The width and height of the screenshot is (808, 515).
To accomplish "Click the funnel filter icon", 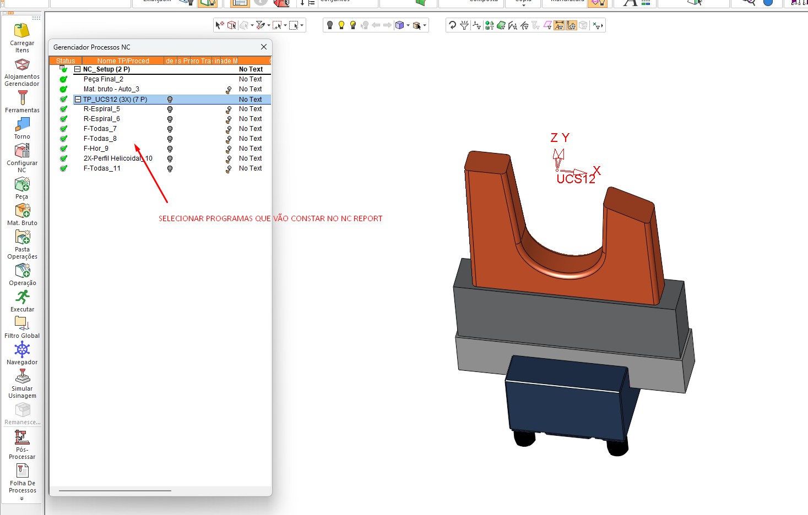I will (x=464, y=25).
